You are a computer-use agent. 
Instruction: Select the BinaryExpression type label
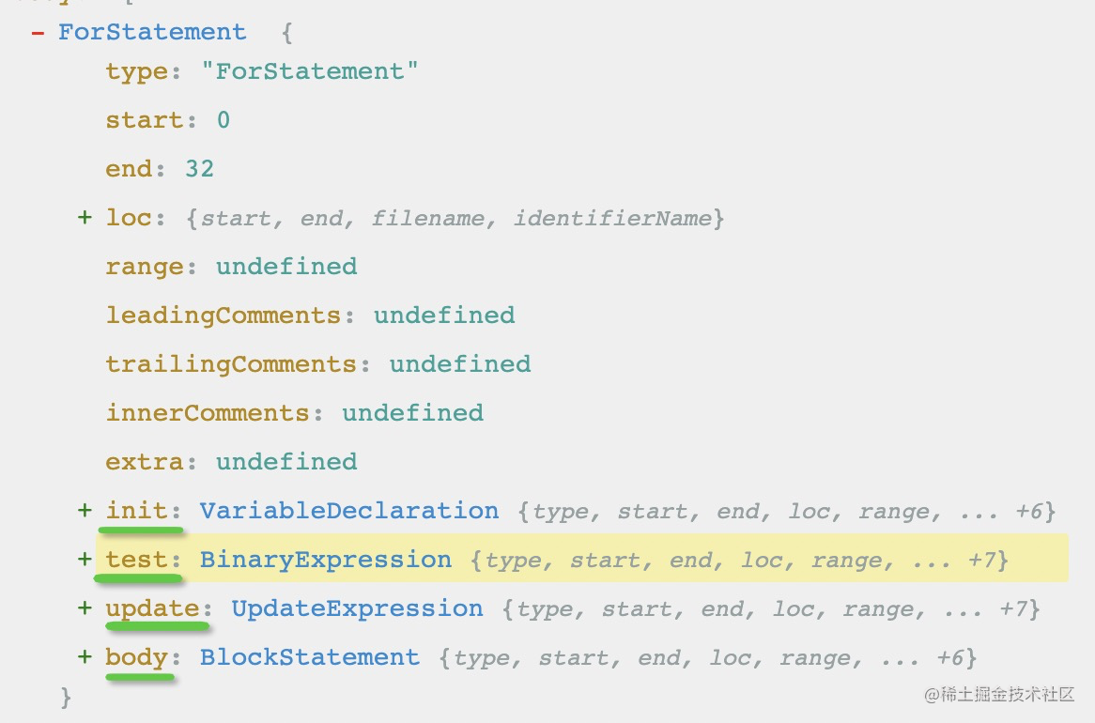click(326, 560)
